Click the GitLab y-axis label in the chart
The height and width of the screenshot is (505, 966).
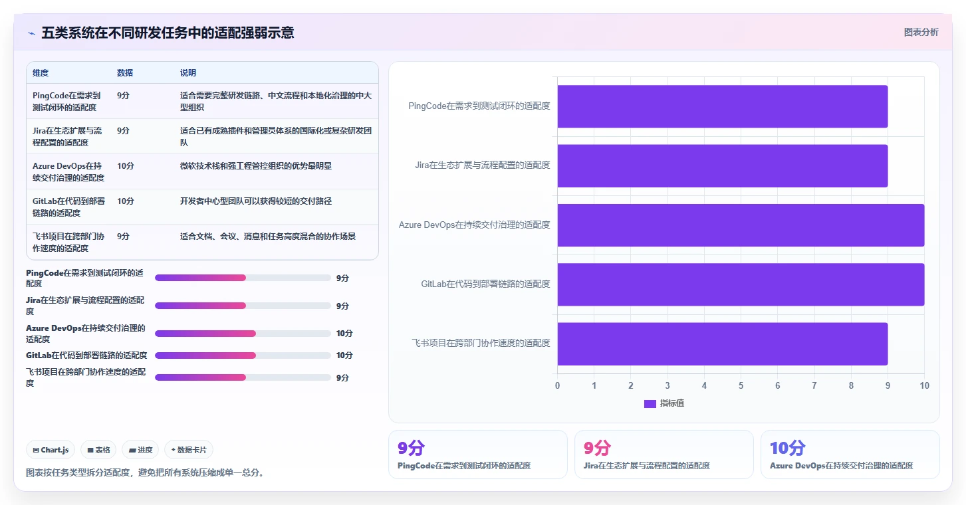[x=486, y=284]
